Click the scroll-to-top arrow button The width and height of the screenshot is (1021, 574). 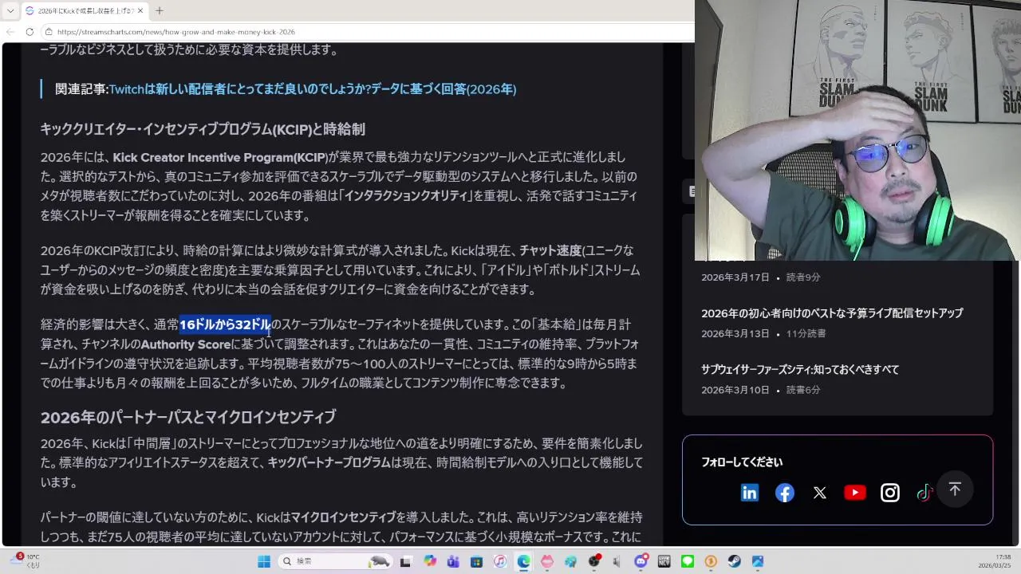(x=955, y=489)
